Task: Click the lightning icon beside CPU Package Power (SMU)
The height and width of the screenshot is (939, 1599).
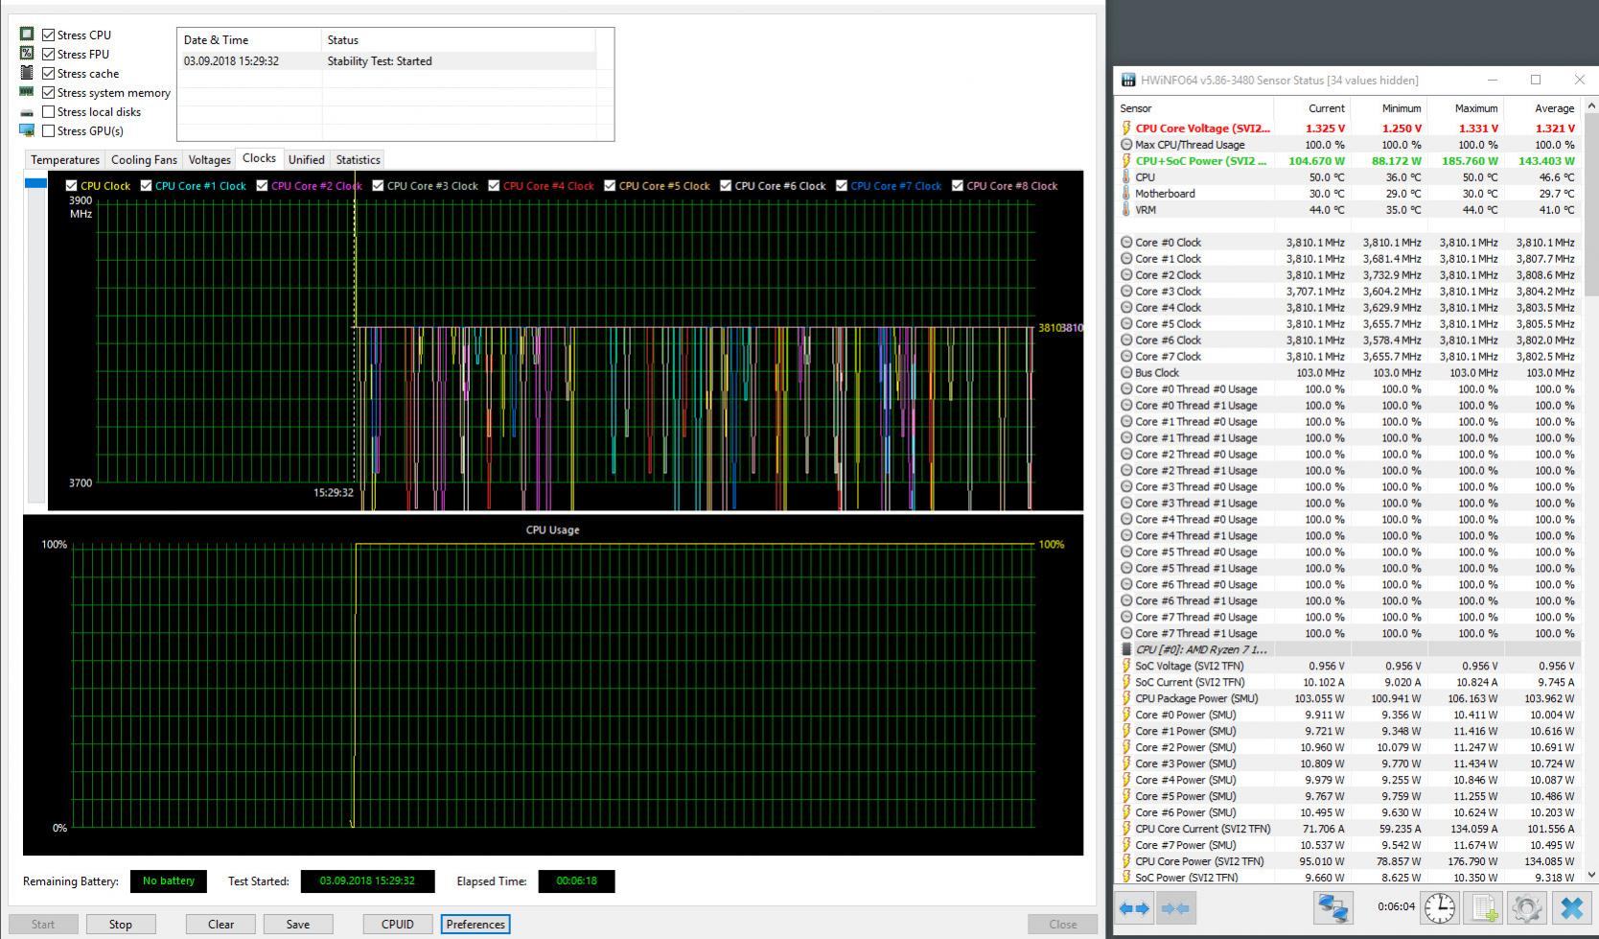Action: [x=1126, y=698]
